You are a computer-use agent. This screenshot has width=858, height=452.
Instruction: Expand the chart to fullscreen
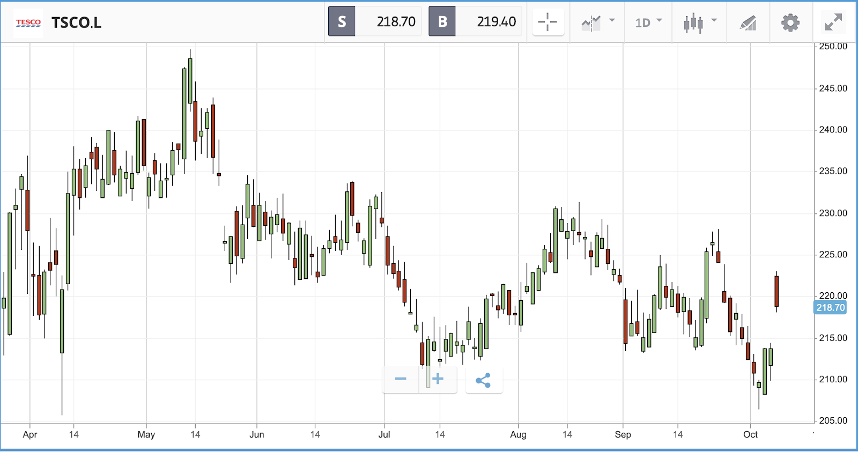pyautogui.click(x=833, y=22)
